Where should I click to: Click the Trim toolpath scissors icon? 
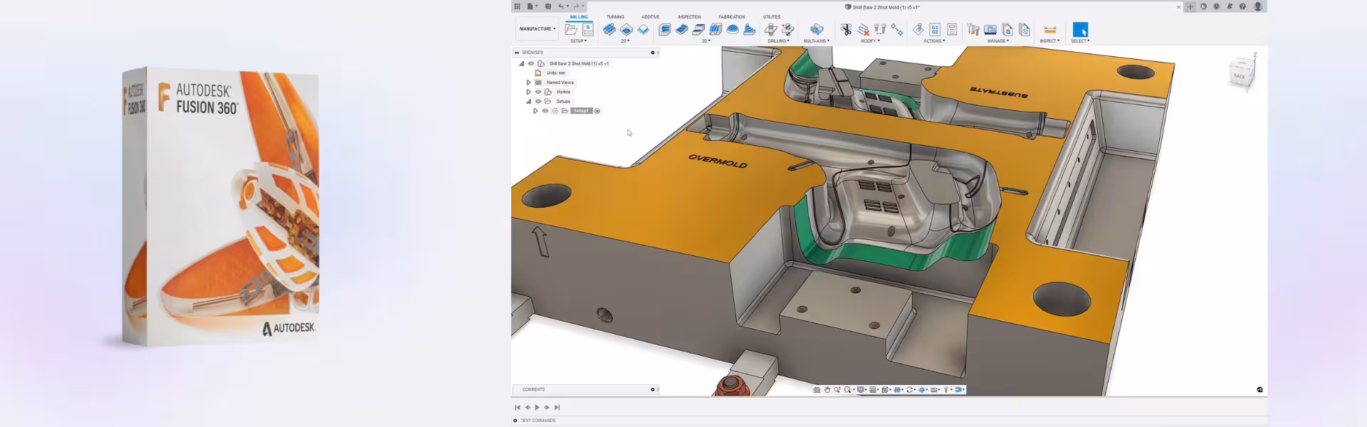click(846, 29)
